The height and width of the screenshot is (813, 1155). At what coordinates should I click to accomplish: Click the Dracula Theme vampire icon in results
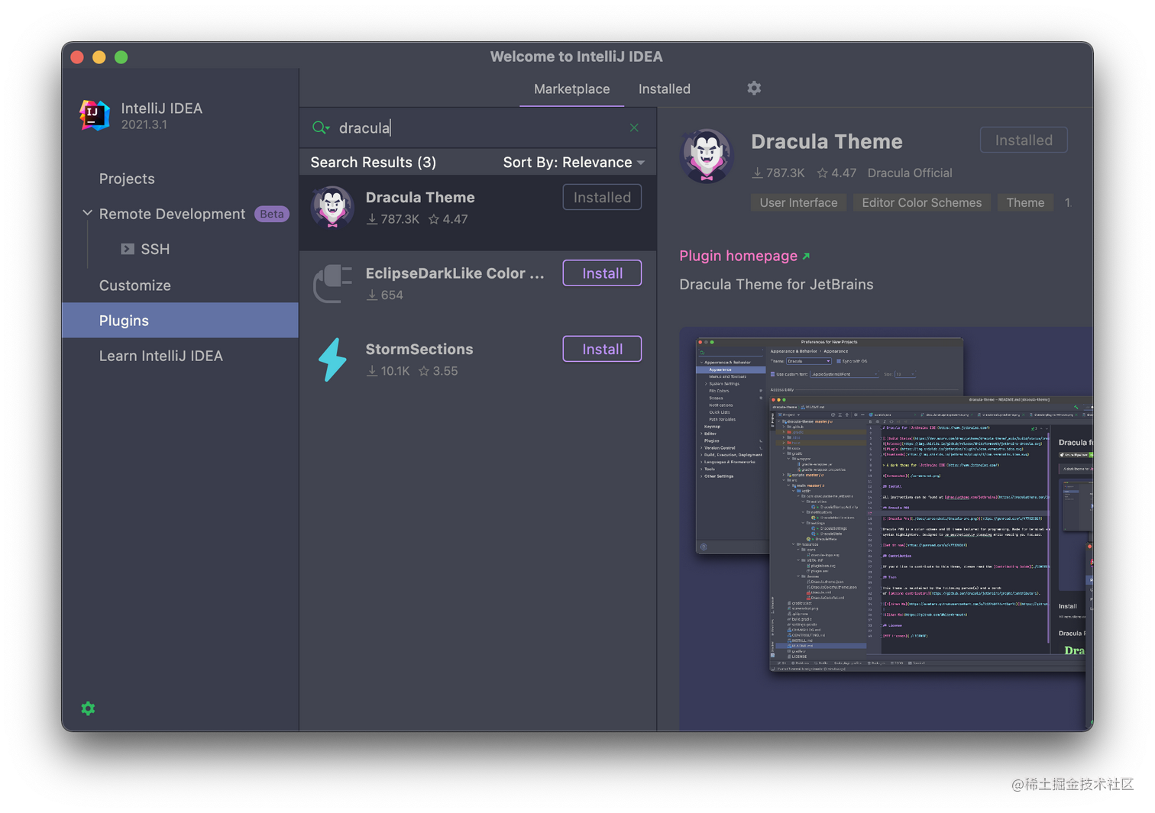(332, 207)
